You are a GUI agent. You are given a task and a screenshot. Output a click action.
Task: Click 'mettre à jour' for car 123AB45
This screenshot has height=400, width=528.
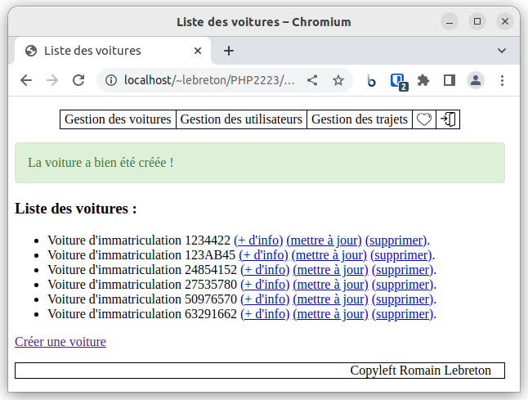[x=329, y=255]
